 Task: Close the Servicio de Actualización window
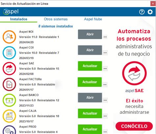tap(153, 4)
